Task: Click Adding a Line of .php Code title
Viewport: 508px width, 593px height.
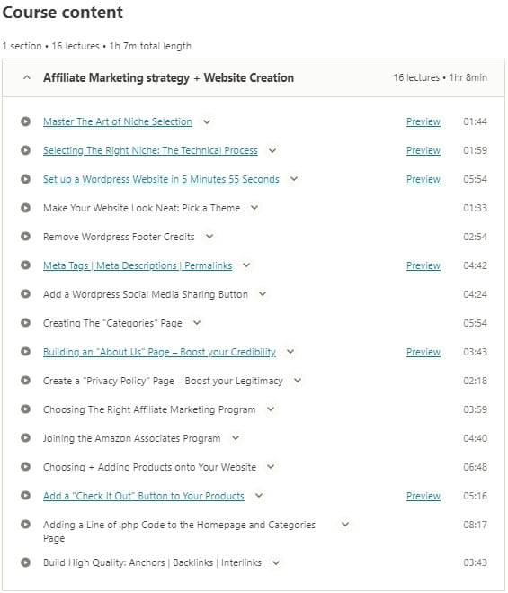Action: click(x=179, y=531)
